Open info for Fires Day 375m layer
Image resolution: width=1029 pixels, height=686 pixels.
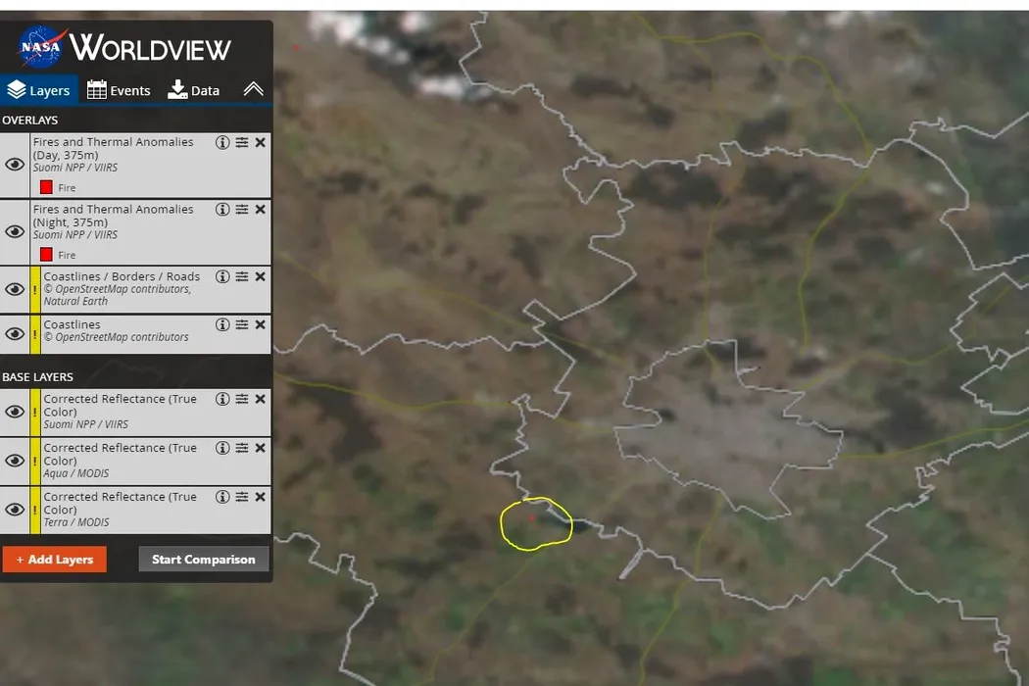222,142
